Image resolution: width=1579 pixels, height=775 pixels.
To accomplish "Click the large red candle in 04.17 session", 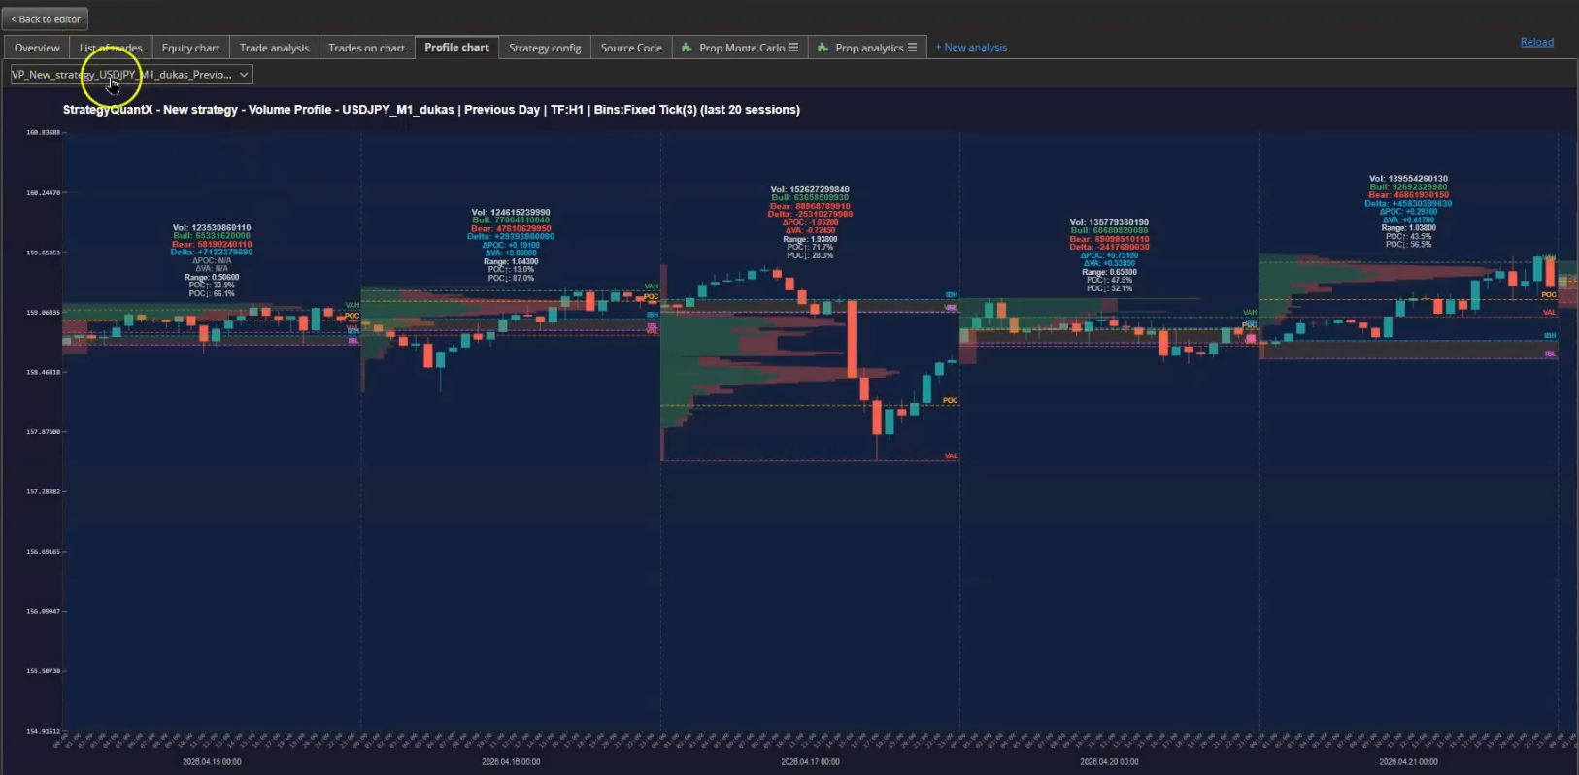I will [852, 339].
